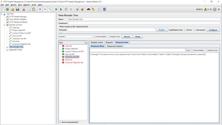The height and width of the screenshot is (125, 222).
Task: Enable Scroll automatically checkbox
Action: tap(60, 122)
